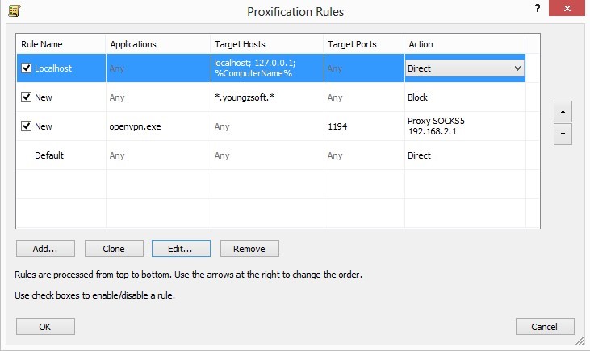This screenshot has width=590, height=351.
Task: Click the Action column header
Action: [464, 44]
